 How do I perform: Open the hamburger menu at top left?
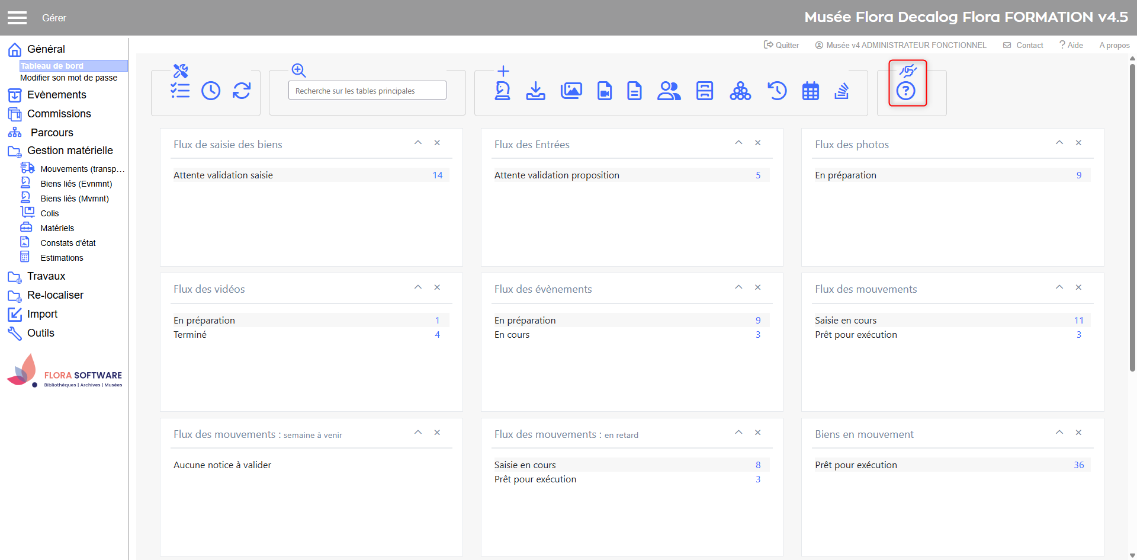[17, 18]
